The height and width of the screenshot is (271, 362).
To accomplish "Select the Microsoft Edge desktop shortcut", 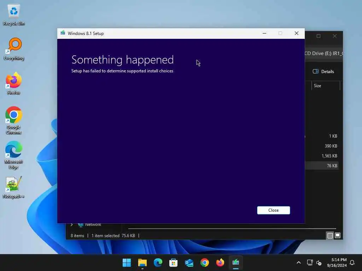I will (14, 155).
